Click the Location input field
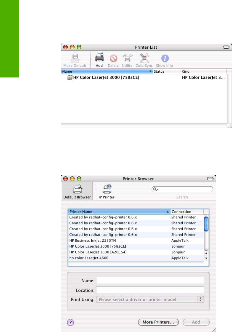Screen dimensions: 232x332 point(150,291)
